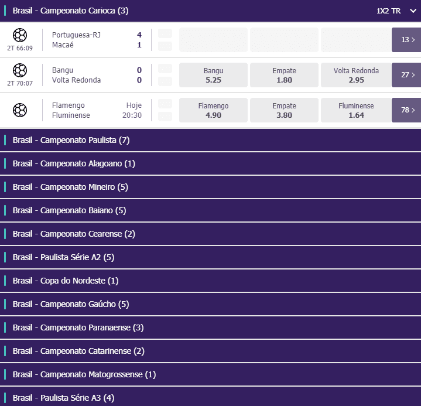Click soccer ball icon for Portuguesa-RJ match
Image resolution: width=421 pixels, height=406 pixels.
[20, 35]
